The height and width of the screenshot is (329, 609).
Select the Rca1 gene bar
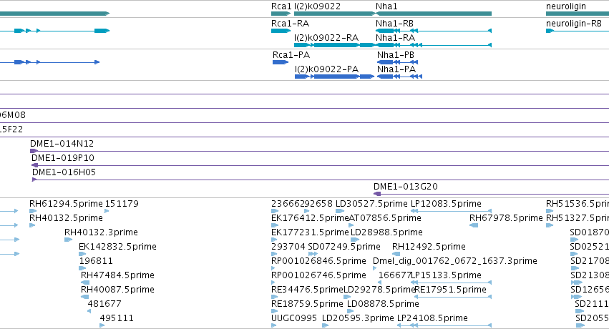click(x=281, y=14)
